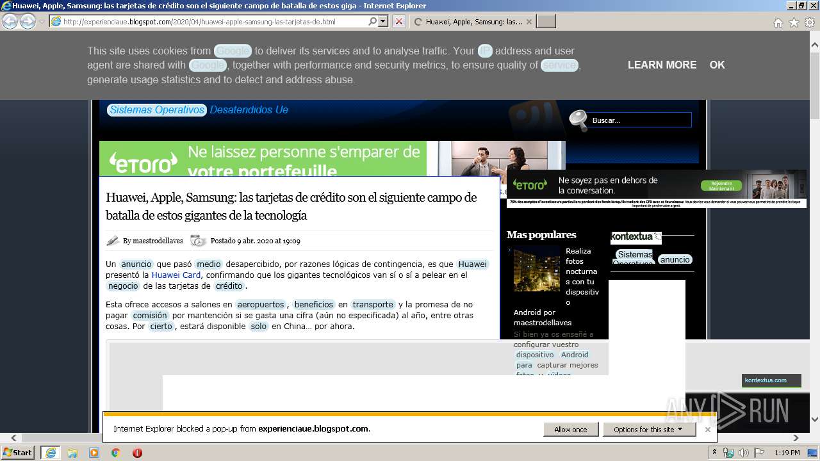Open the Windows Start menu
Viewport: 820px width, 461px height.
point(18,453)
